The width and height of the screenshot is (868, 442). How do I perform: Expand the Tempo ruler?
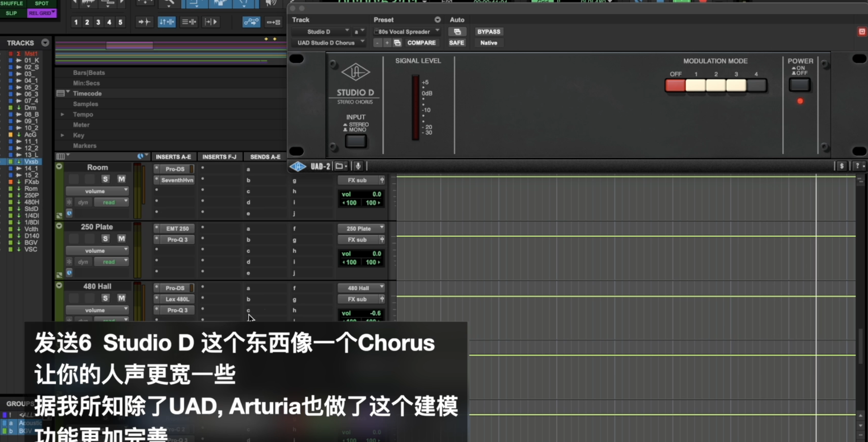pyautogui.click(x=62, y=115)
